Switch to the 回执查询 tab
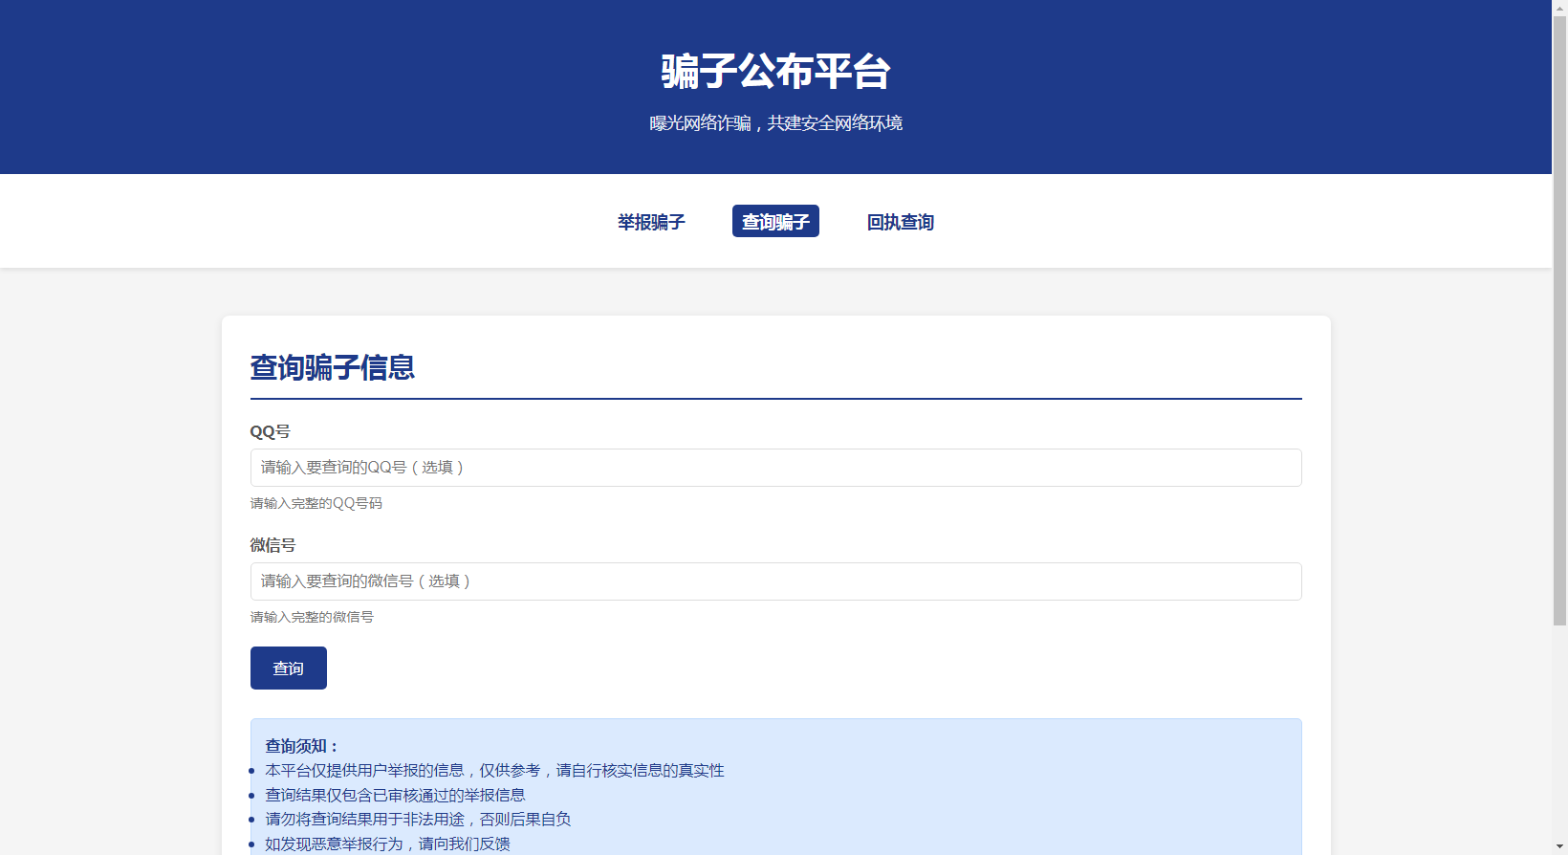 900,222
